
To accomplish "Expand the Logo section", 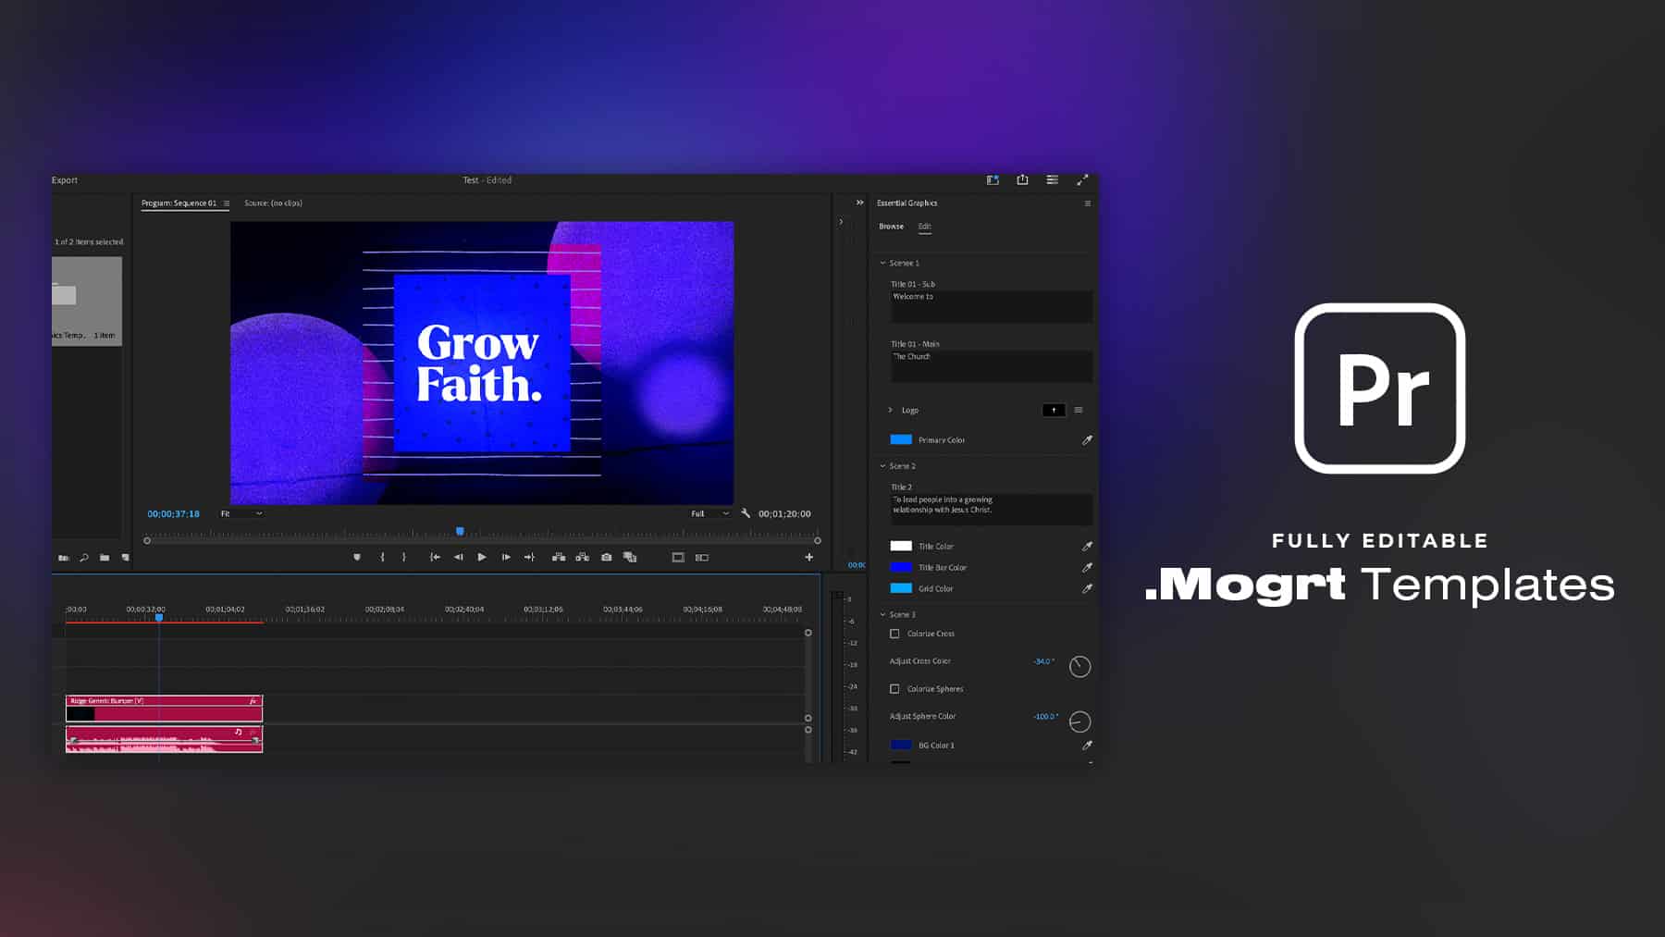I will point(891,410).
